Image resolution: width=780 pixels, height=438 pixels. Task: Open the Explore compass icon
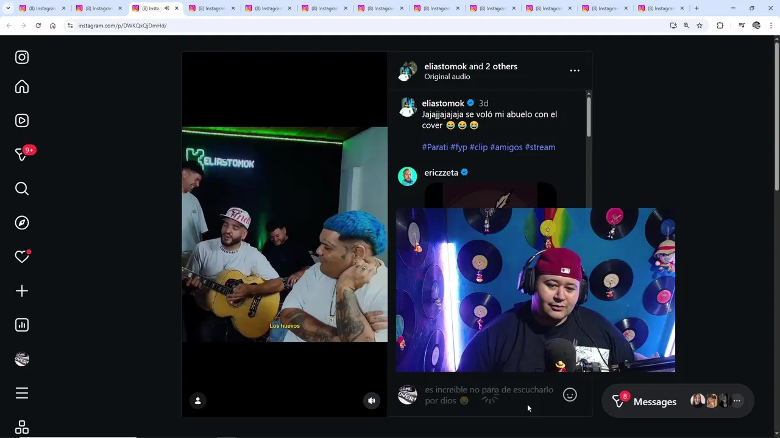click(22, 223)
